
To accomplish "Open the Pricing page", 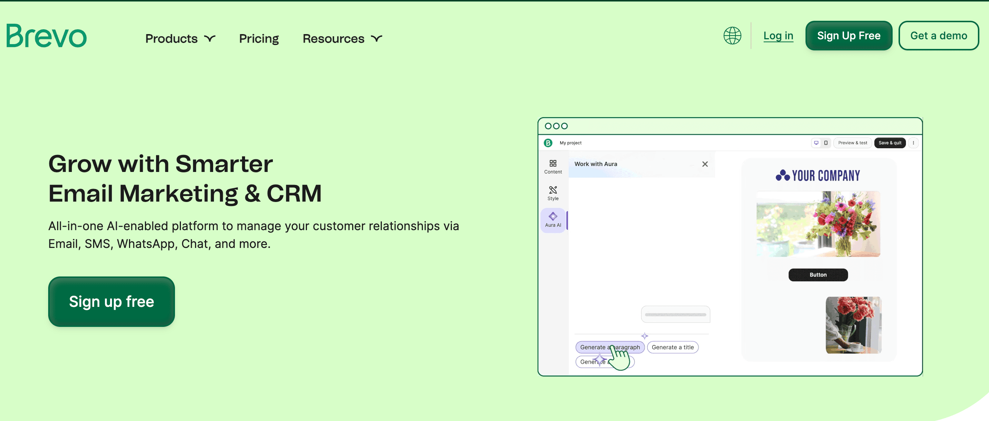I will [x=259, y=39].
